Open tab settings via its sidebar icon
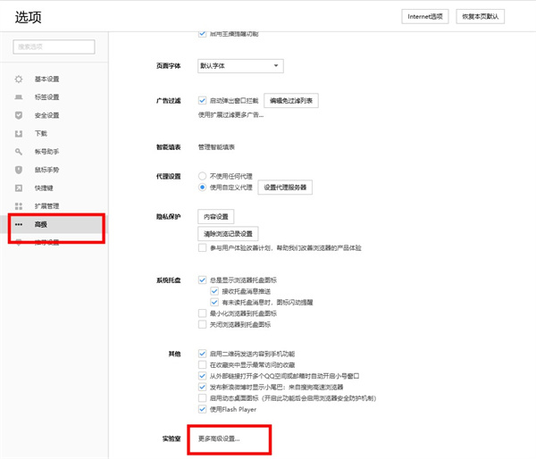The width and height of the screenshot is (536, 459). (x=19, y=97)
